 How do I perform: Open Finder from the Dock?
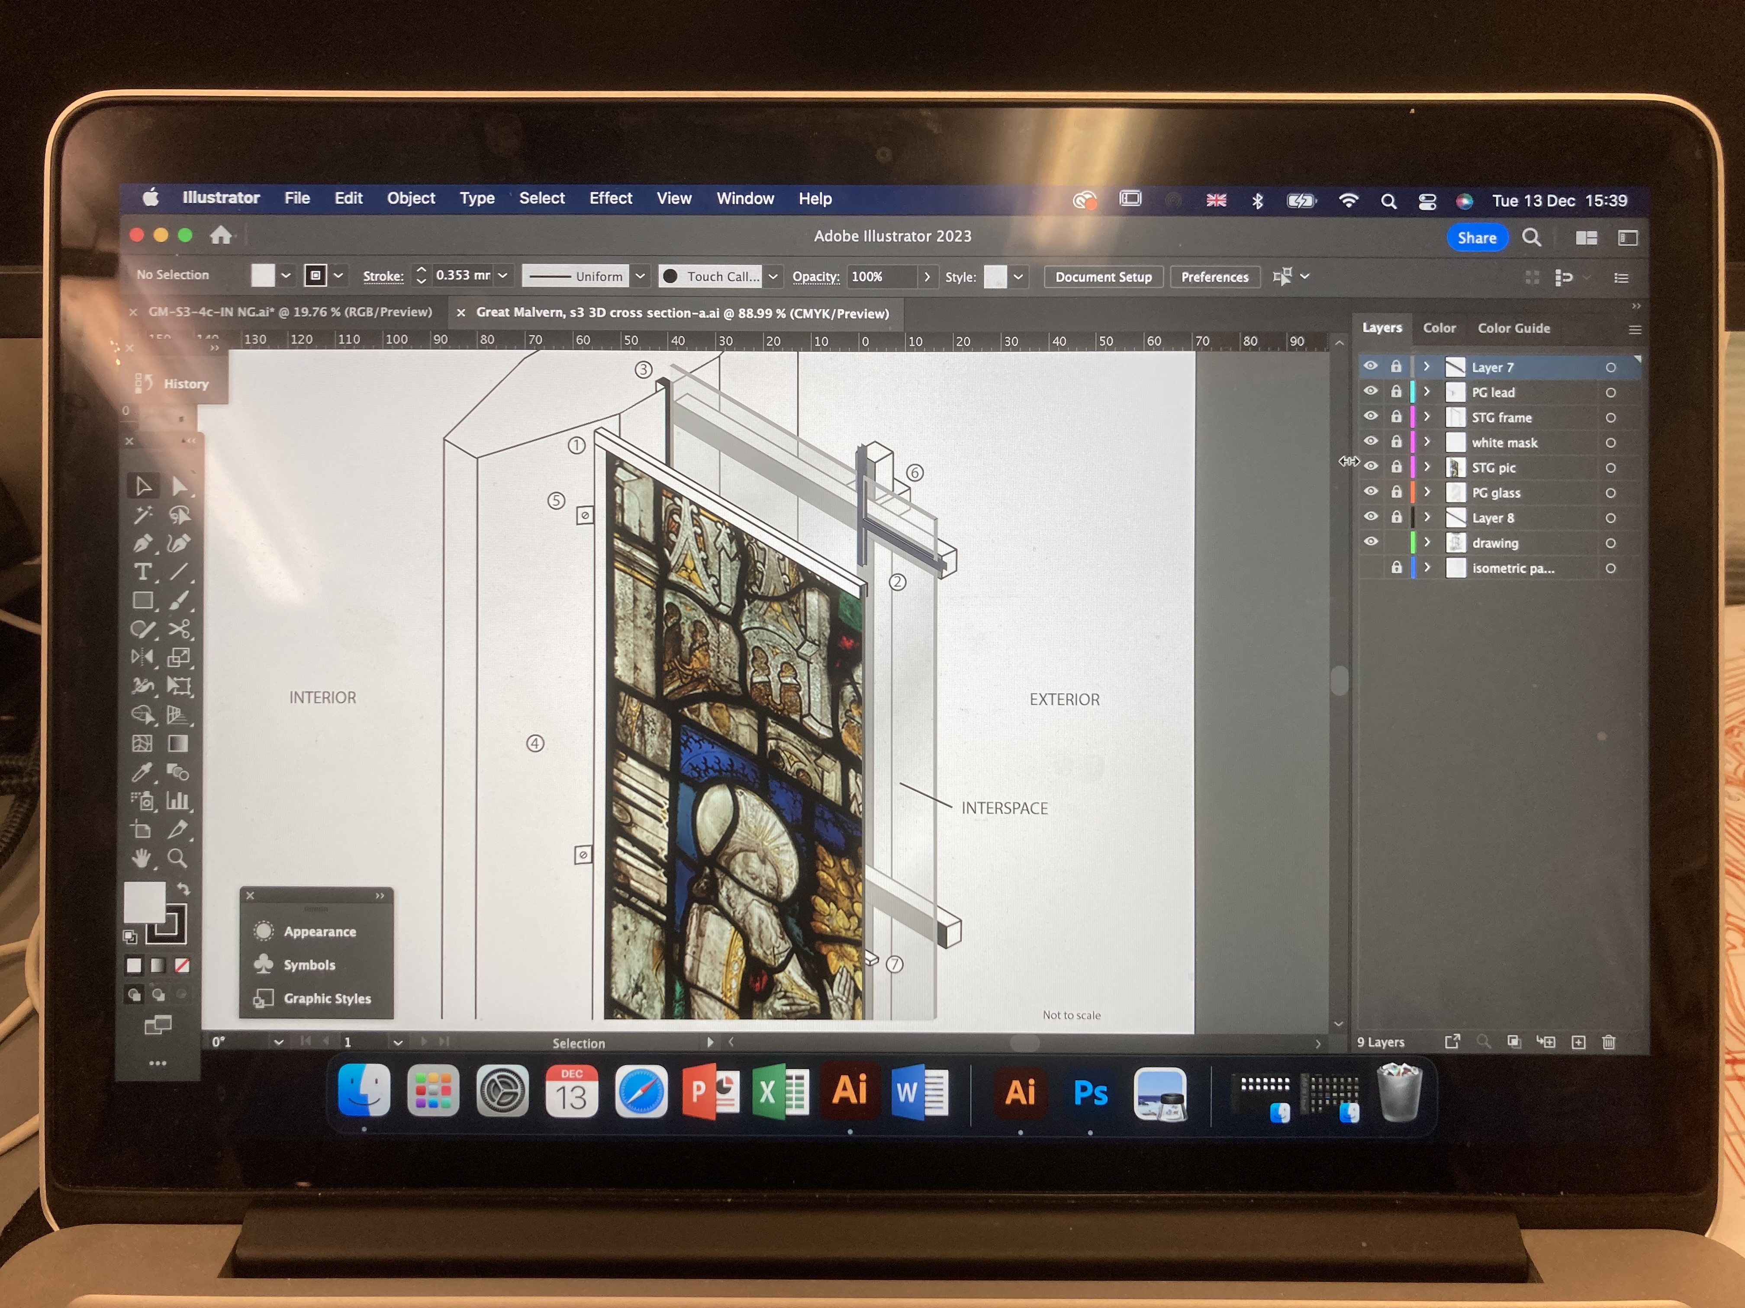[364, 1091]
